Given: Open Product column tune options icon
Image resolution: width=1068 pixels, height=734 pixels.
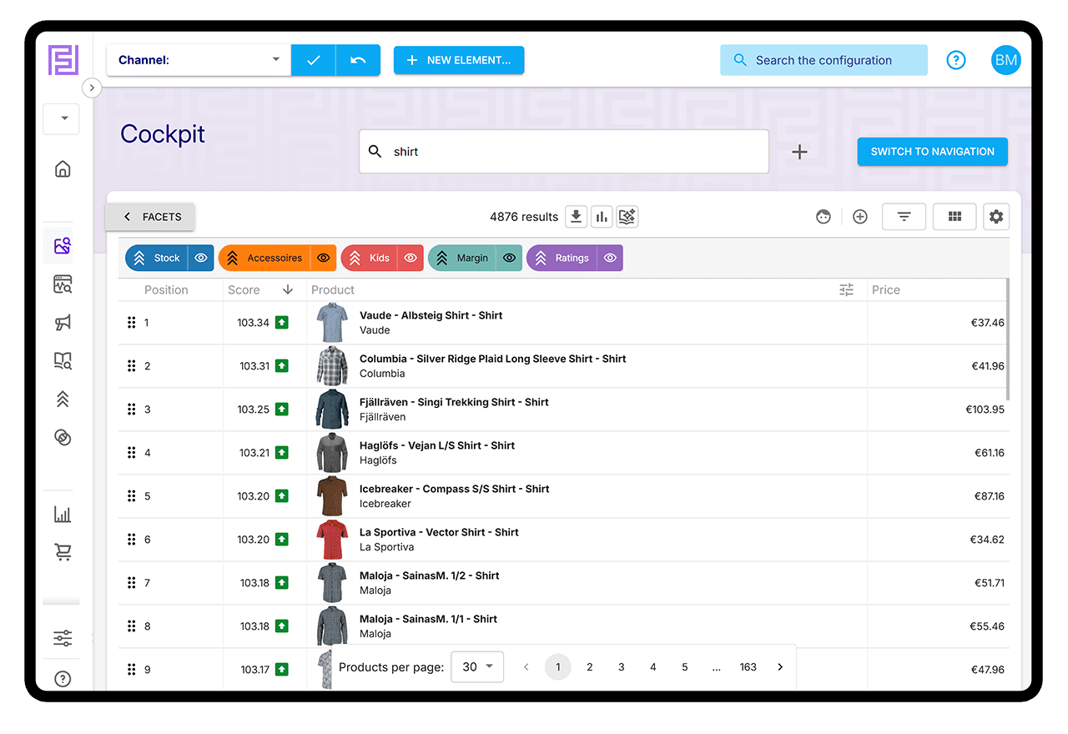Looking at the screenshot, I should (846, 289).
